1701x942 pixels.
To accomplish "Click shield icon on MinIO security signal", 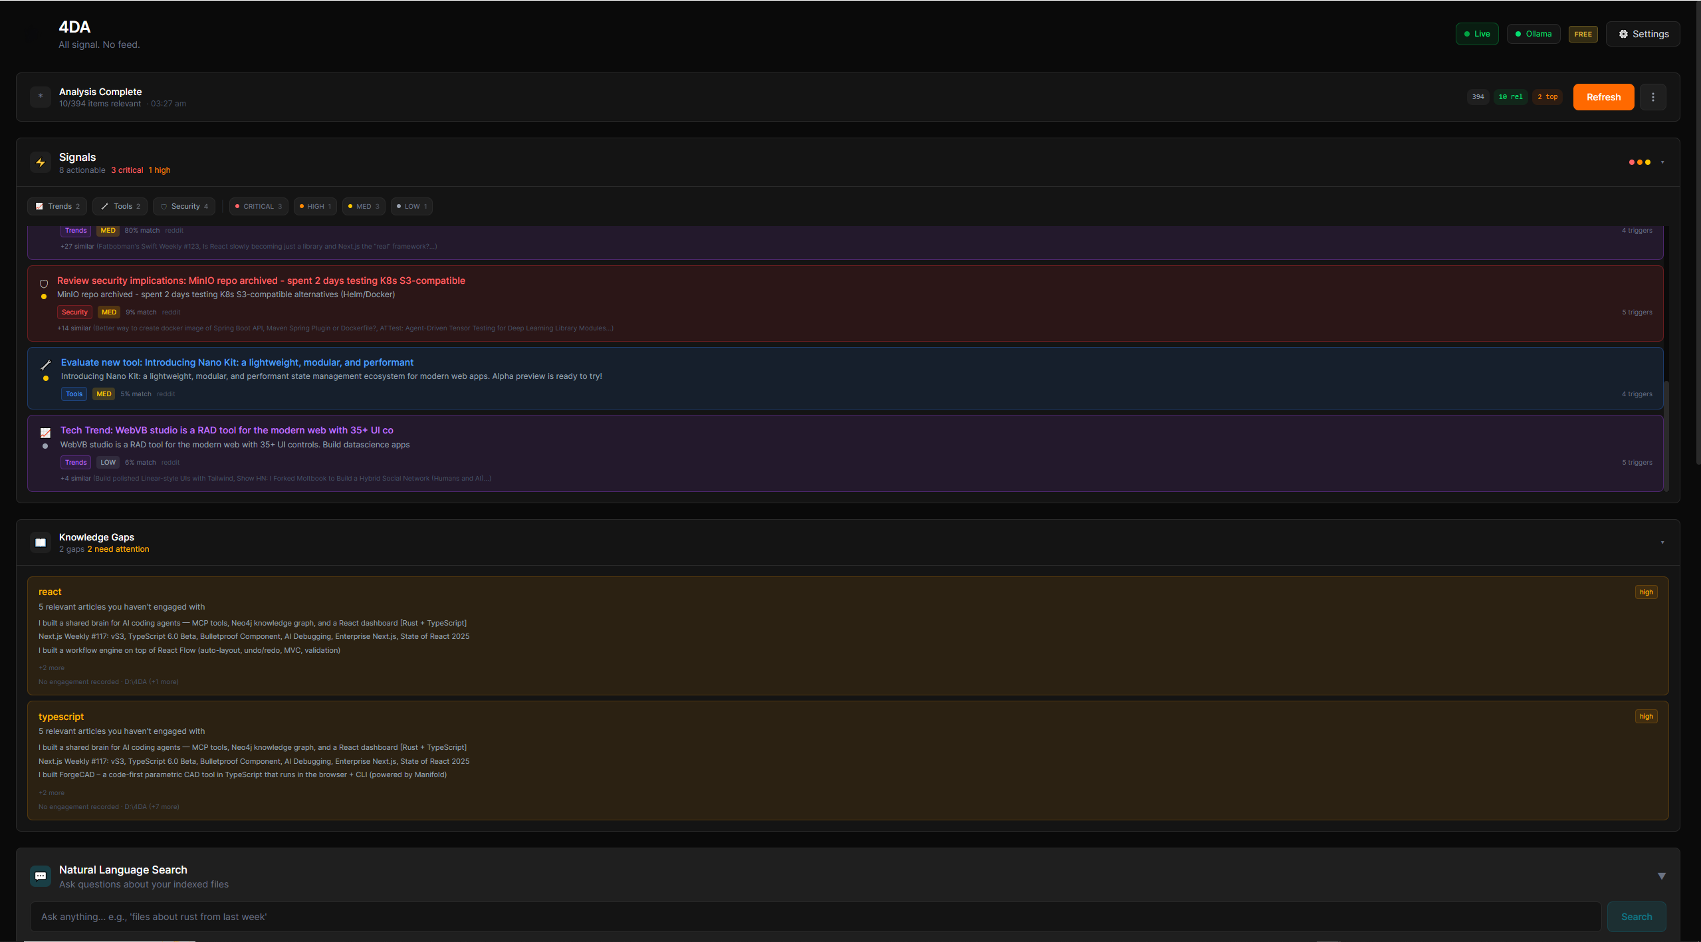I will (44, 284).
